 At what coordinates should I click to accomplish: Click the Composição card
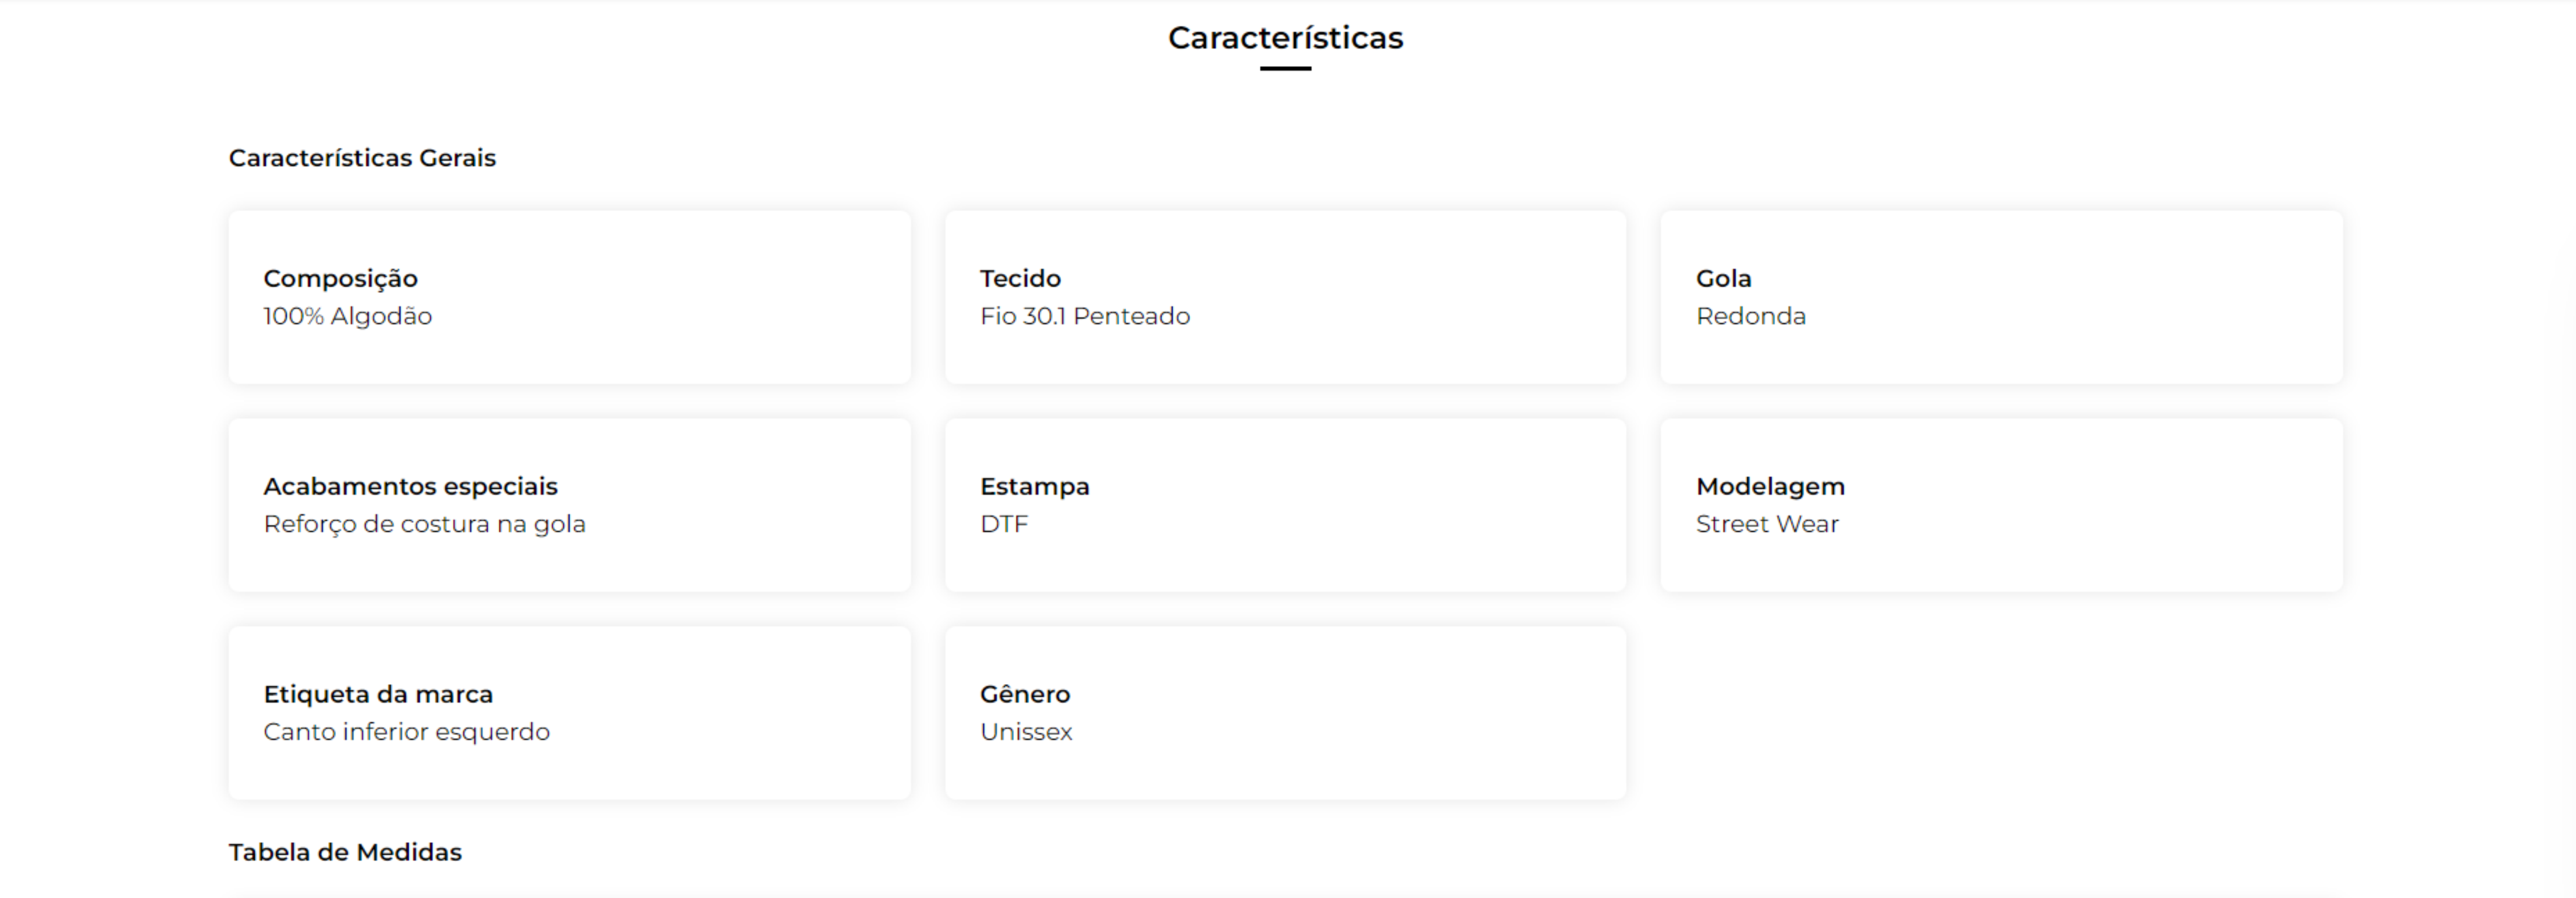(569, 297)
